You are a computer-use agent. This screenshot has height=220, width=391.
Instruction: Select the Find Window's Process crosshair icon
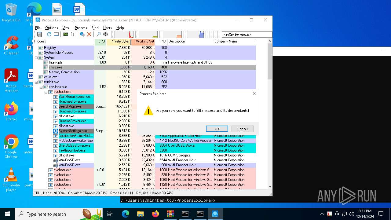tap(106, 34)
